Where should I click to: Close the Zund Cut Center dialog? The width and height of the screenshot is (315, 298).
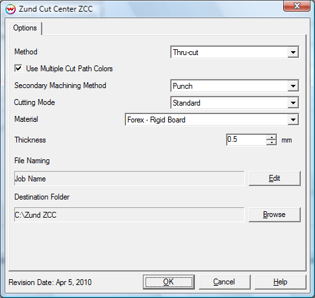coord(297,6)
